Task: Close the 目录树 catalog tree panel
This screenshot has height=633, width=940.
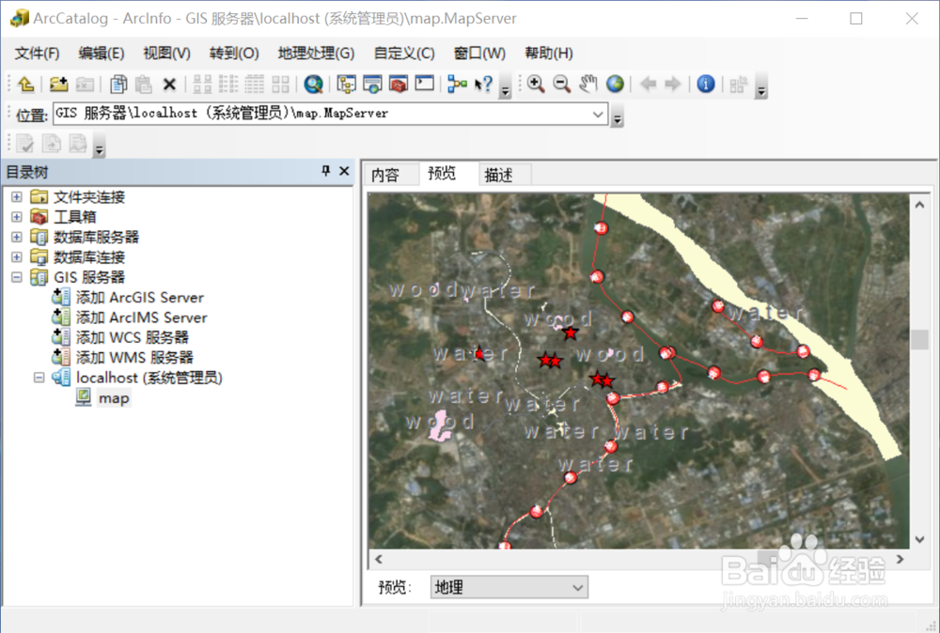Action: pyautogui.click(x=344, y=171)
